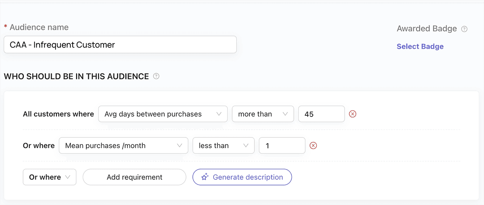The width and height of the screenshot is (484, 205).
Task: Focus the value field containing 45
Action: [x=321, y=114]
